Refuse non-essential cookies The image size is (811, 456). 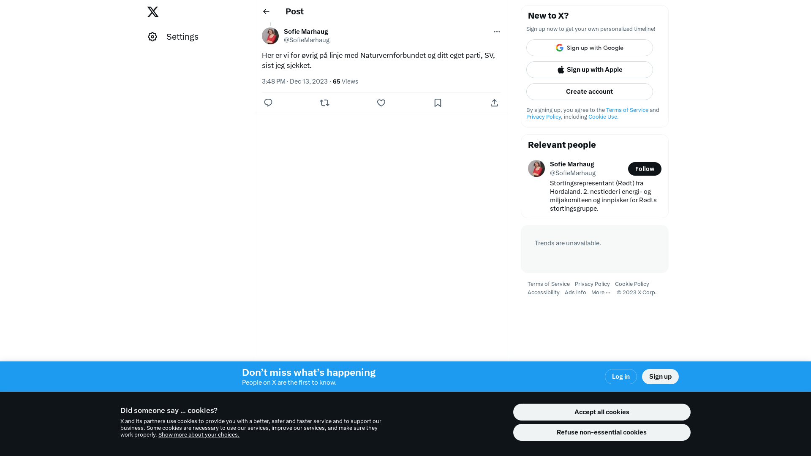click(601, 432)
